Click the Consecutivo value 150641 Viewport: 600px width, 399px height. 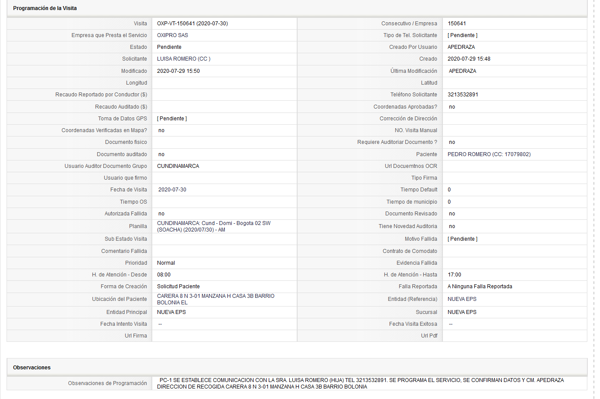(457, 24)
